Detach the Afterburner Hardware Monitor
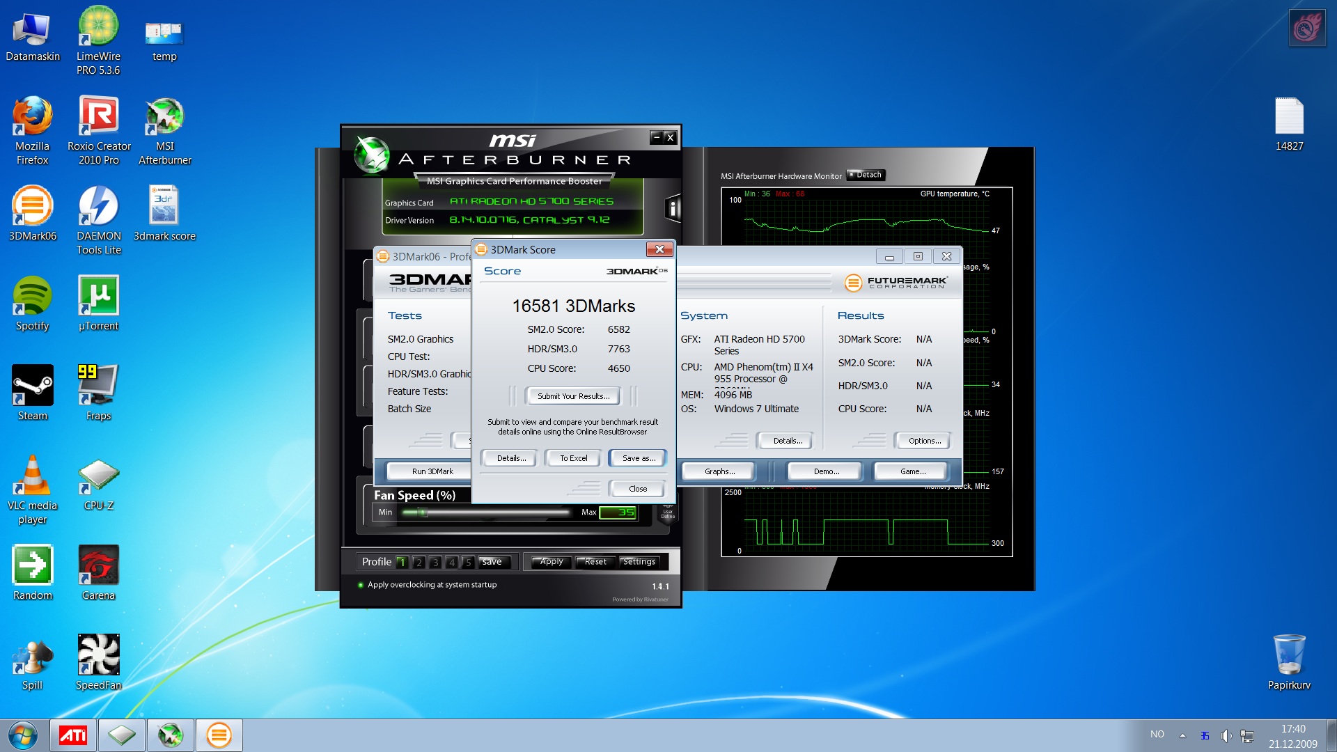Viewport: 1337px width, 752px height. pos(866,175)
